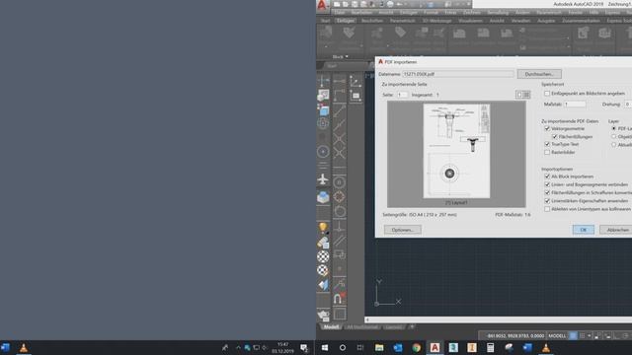Open the Bemaßung menu
The width and height of the screenshot is (632, 355).
coord(498,13)
